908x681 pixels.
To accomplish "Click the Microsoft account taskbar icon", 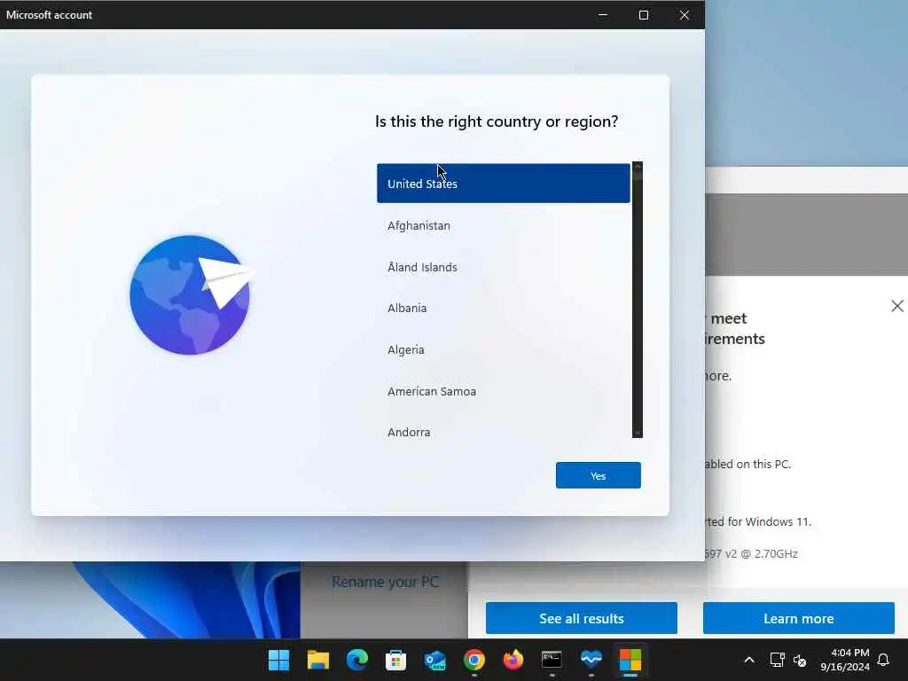I will (630, 660).
